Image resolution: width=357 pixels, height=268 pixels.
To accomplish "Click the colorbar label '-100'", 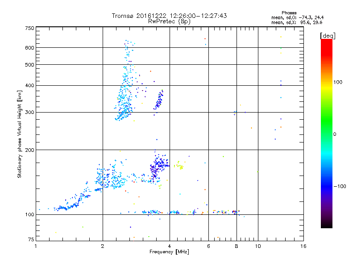I will (x=340, y=186).
